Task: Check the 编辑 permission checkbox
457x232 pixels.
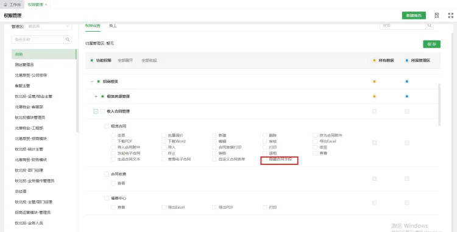Action: 214,141
